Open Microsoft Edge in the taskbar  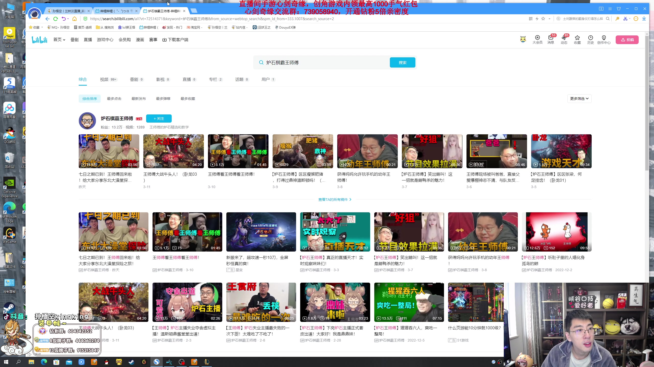[44, 362]
